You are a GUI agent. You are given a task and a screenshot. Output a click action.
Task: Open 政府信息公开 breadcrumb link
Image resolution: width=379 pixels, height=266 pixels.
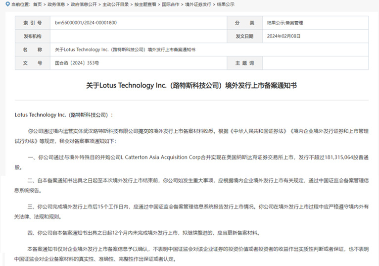[x=84, y=4]
